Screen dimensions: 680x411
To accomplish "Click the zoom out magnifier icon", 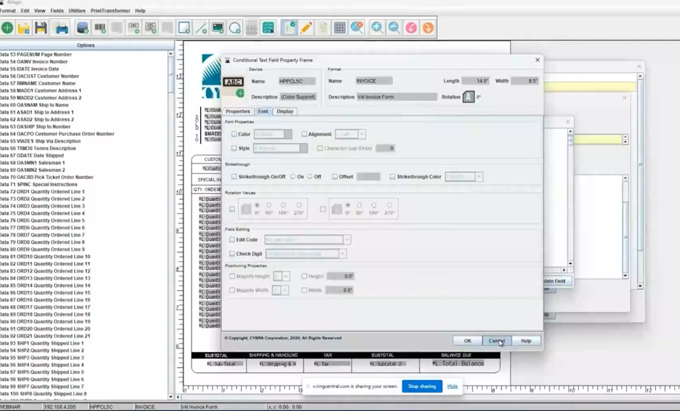I will click(394, 28).
